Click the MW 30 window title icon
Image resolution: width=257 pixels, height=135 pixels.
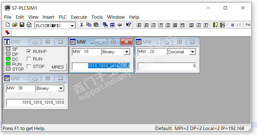tap(7, 79)
